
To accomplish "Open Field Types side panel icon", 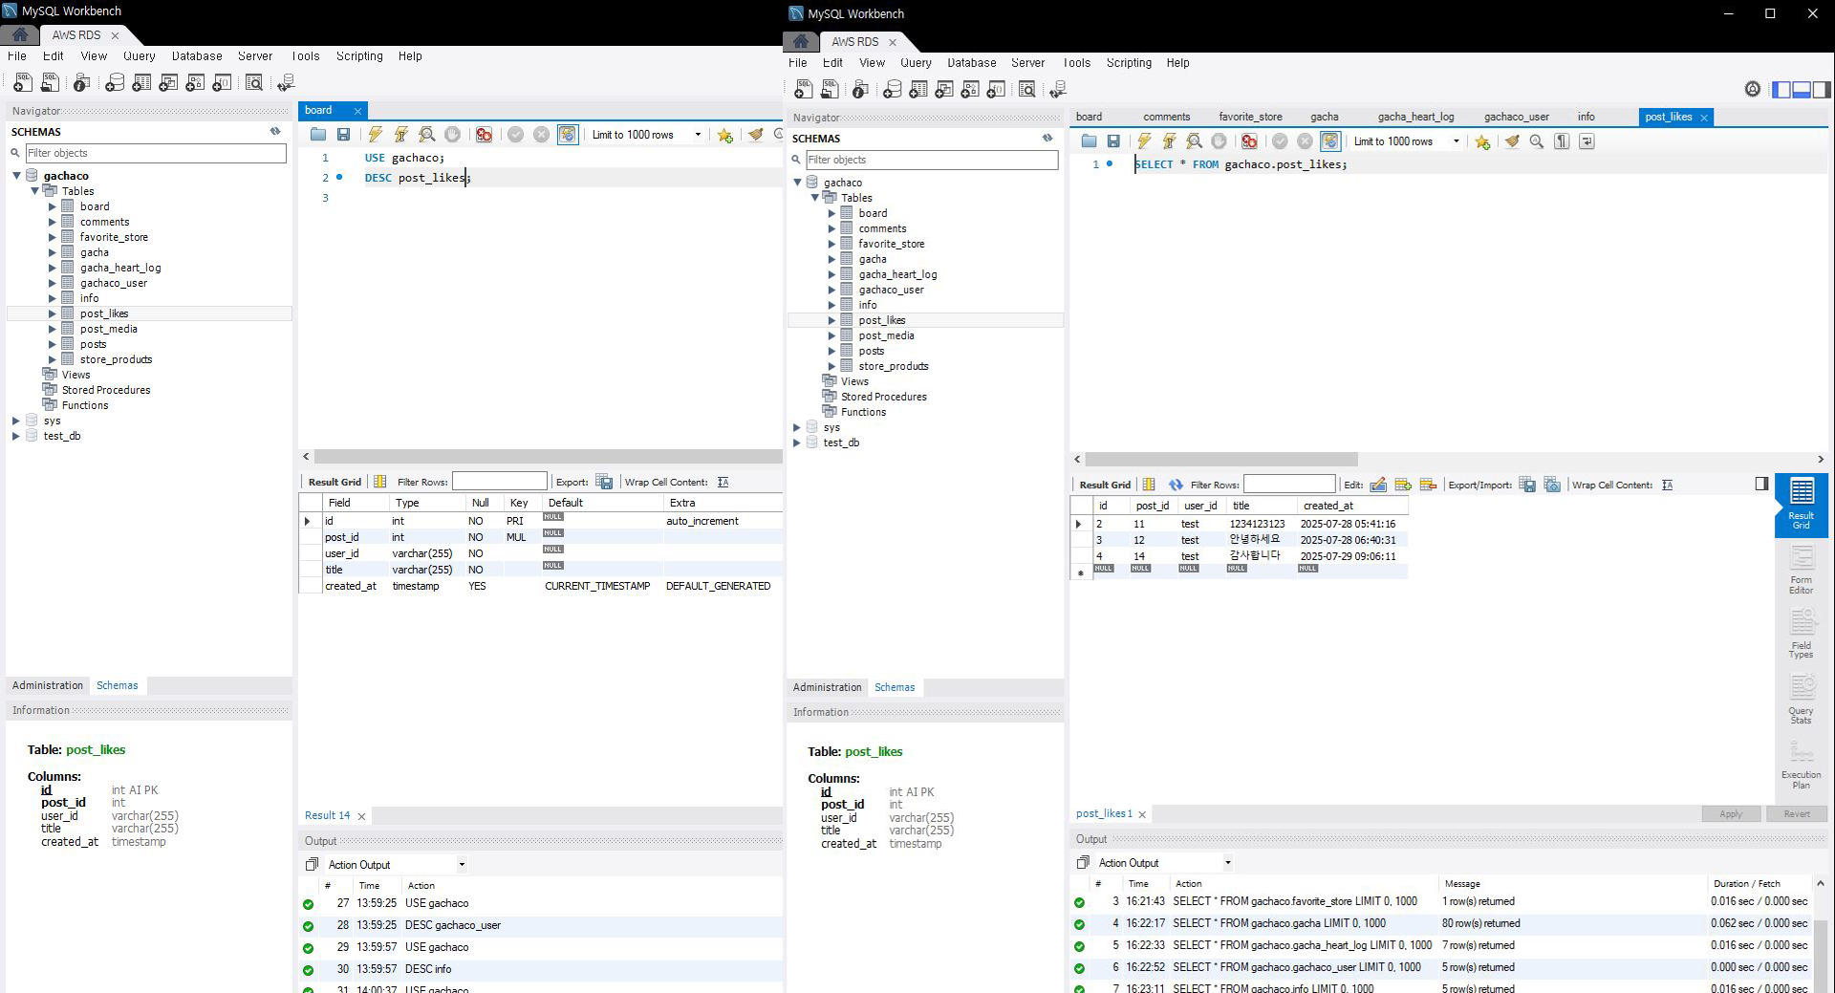I will (1801, 634).
